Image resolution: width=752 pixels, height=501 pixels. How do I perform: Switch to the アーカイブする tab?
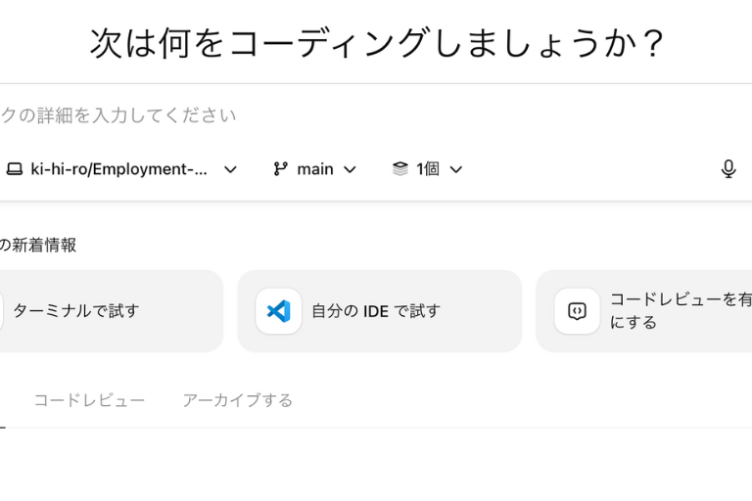237,400
